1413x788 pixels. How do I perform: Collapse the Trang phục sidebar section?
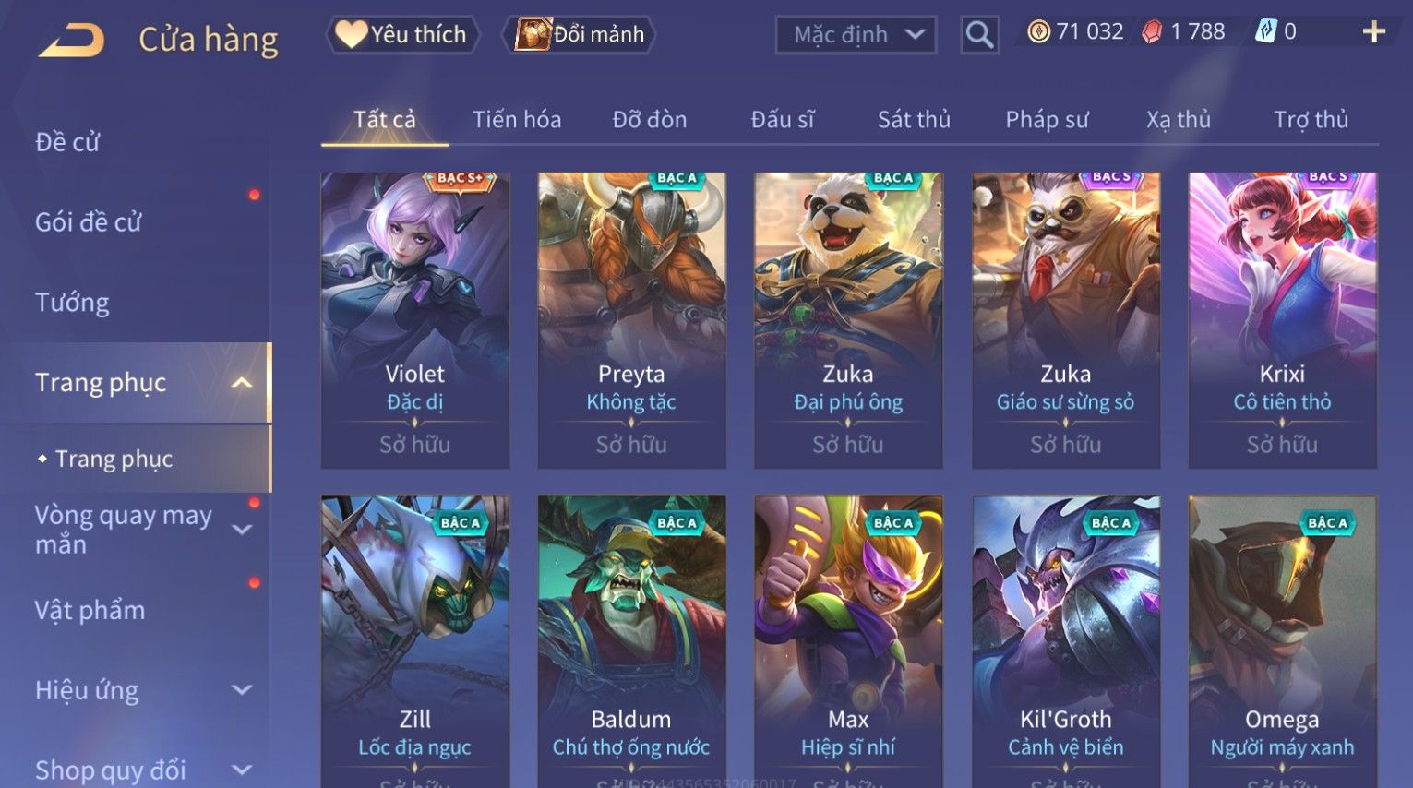pyautogui.click(x=242, y=382)
